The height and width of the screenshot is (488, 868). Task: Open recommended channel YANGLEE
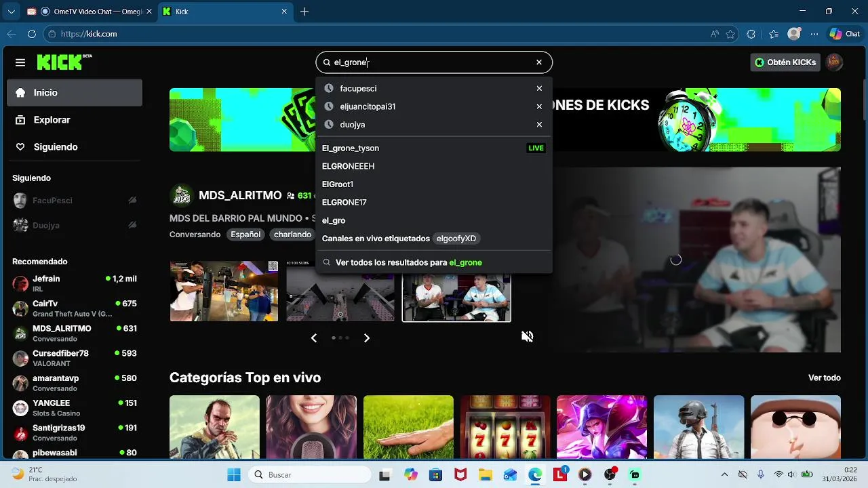pos(75,408)
